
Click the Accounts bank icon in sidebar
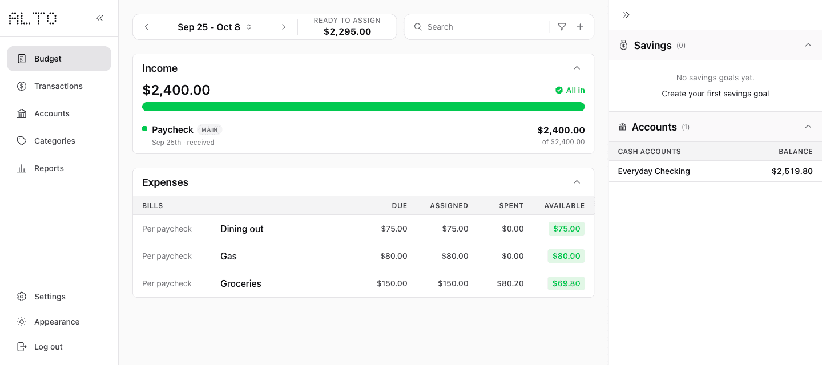[22, 113]
